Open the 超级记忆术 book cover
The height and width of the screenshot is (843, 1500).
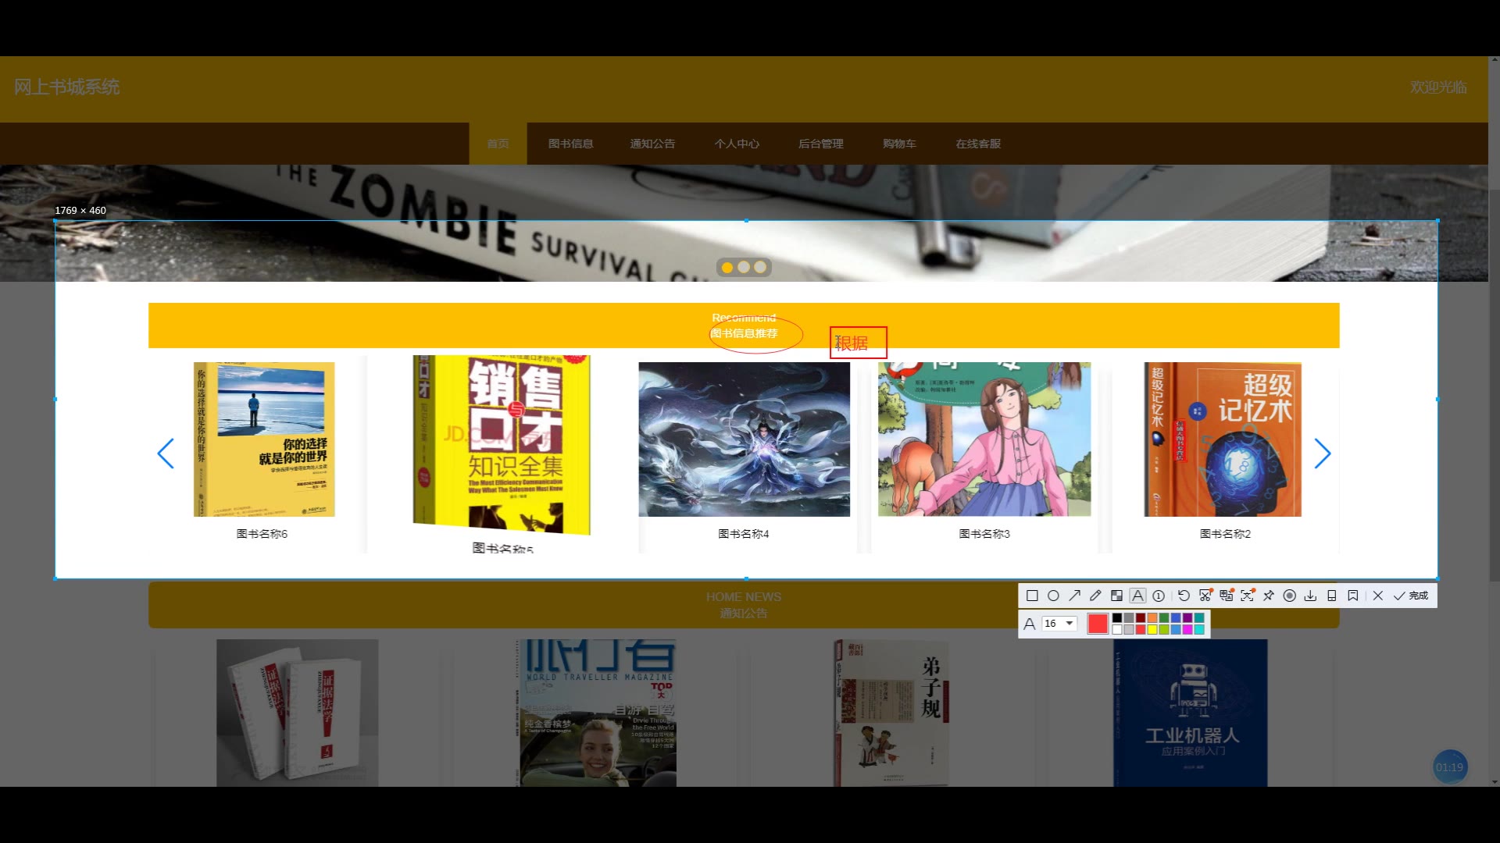[x=1223, y=439]
